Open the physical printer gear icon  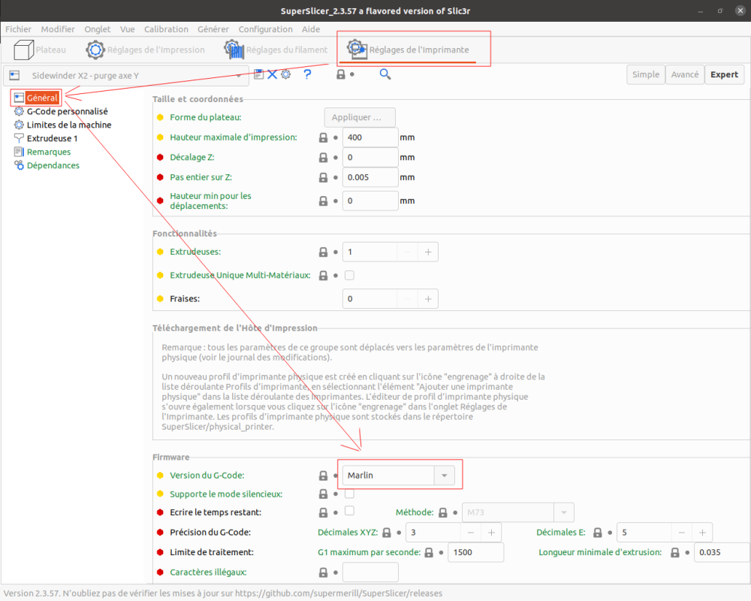[x=286, y=74]
